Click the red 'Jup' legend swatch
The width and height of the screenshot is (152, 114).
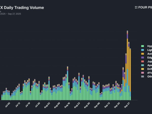coord(143,61)
